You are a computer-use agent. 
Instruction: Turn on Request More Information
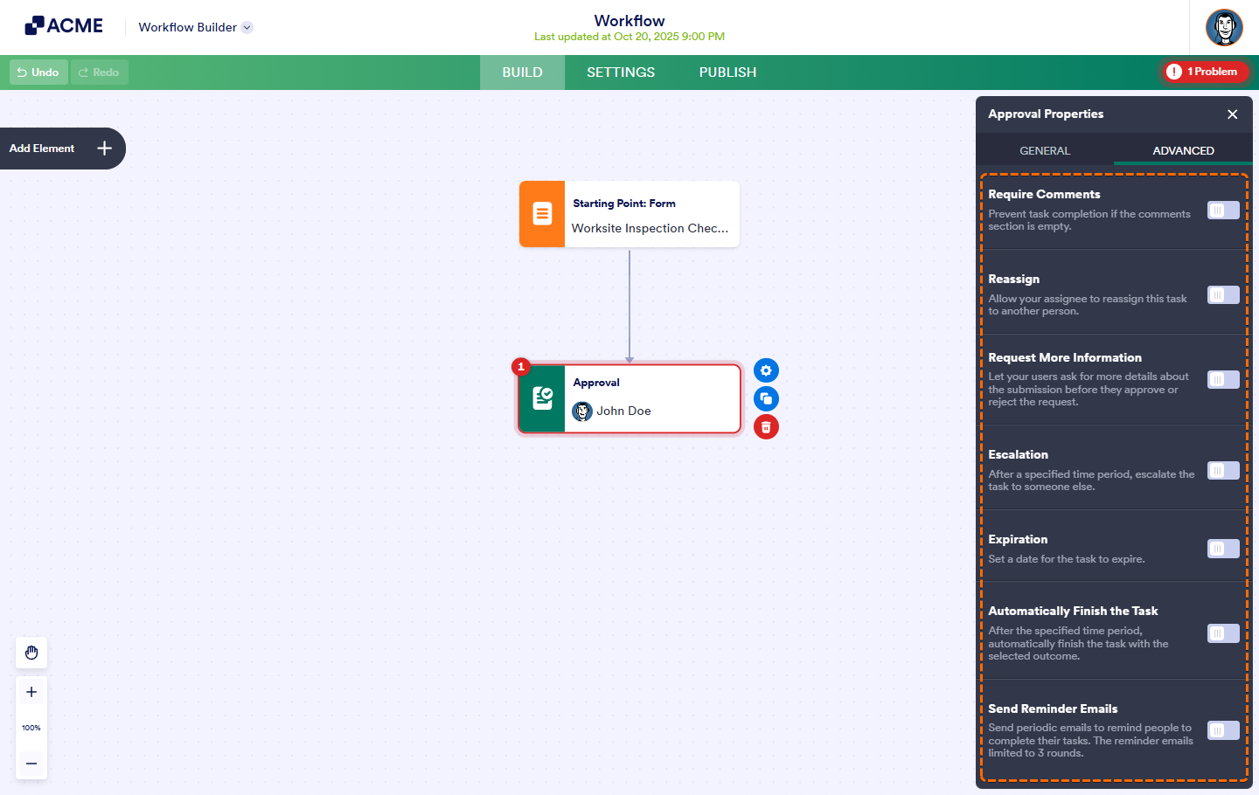(x=1223, y=380)
